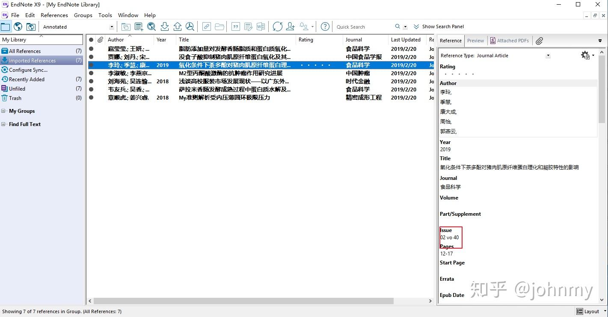Create a New Reference
Viewport: 608px width, 317px height.
coord(138,26)
